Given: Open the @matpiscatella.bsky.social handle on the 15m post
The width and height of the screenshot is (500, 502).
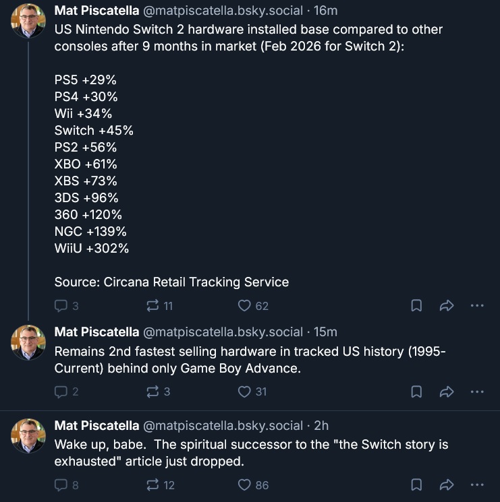Looking at the screenshot, I should coord(223,332).
